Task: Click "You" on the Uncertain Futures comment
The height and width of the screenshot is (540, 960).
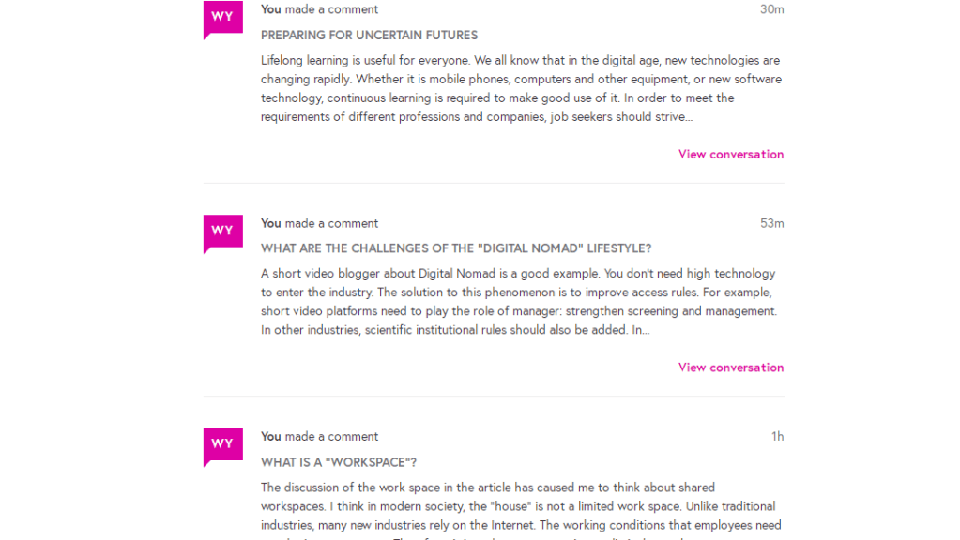Action: [x=271, y=9]
